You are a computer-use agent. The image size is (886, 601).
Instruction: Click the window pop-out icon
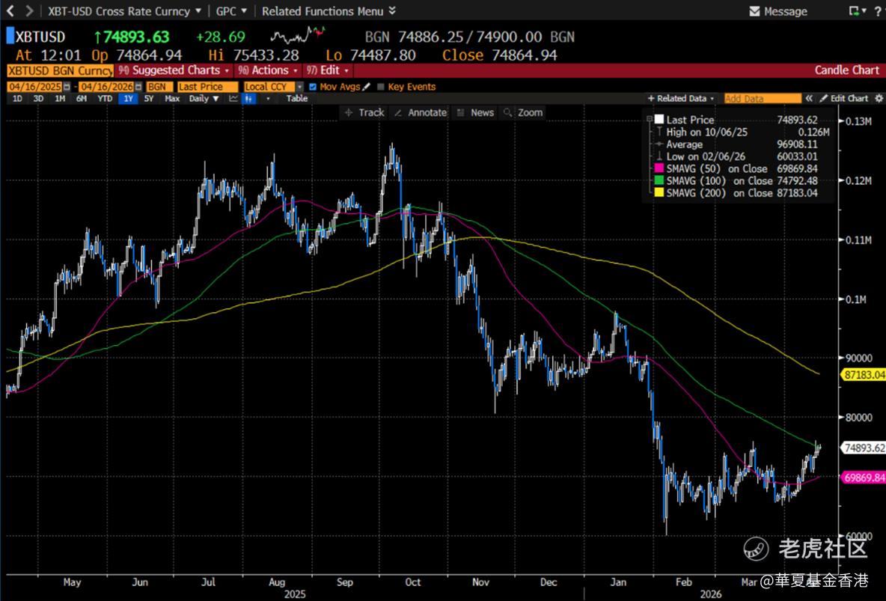[x=855, y=10]
